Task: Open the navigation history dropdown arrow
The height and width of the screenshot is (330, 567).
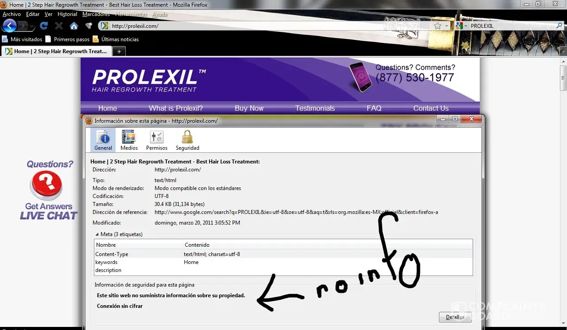Action: [x=31, y=26]
